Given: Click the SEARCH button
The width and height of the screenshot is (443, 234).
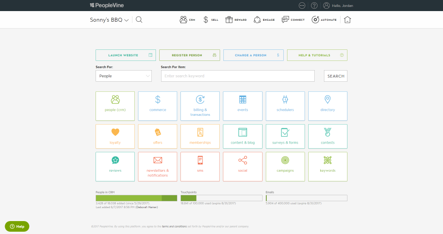Looking at the screenshot, I should coord(335,76).
